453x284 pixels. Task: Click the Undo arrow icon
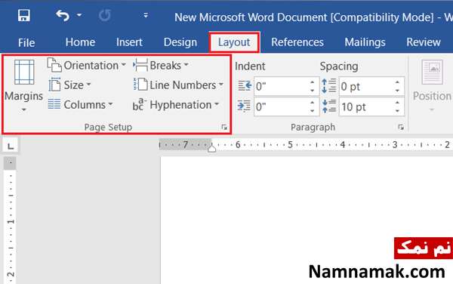[x=63, y=15]
